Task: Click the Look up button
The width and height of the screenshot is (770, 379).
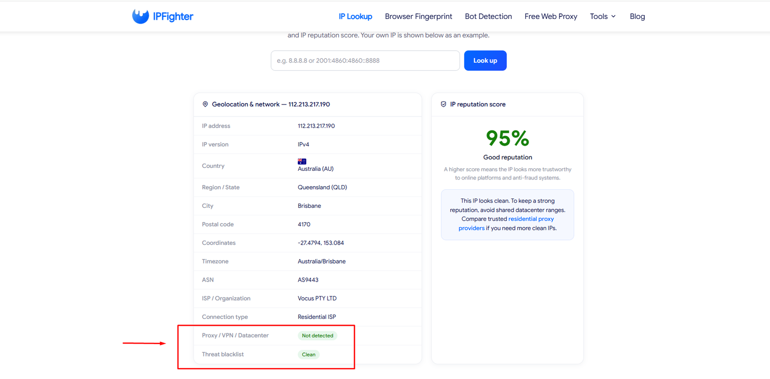Action: (x=485, y=61)
